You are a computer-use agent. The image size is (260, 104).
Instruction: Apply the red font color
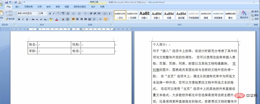[57, 19]
